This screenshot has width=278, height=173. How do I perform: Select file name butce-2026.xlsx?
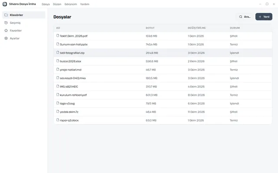70,61
